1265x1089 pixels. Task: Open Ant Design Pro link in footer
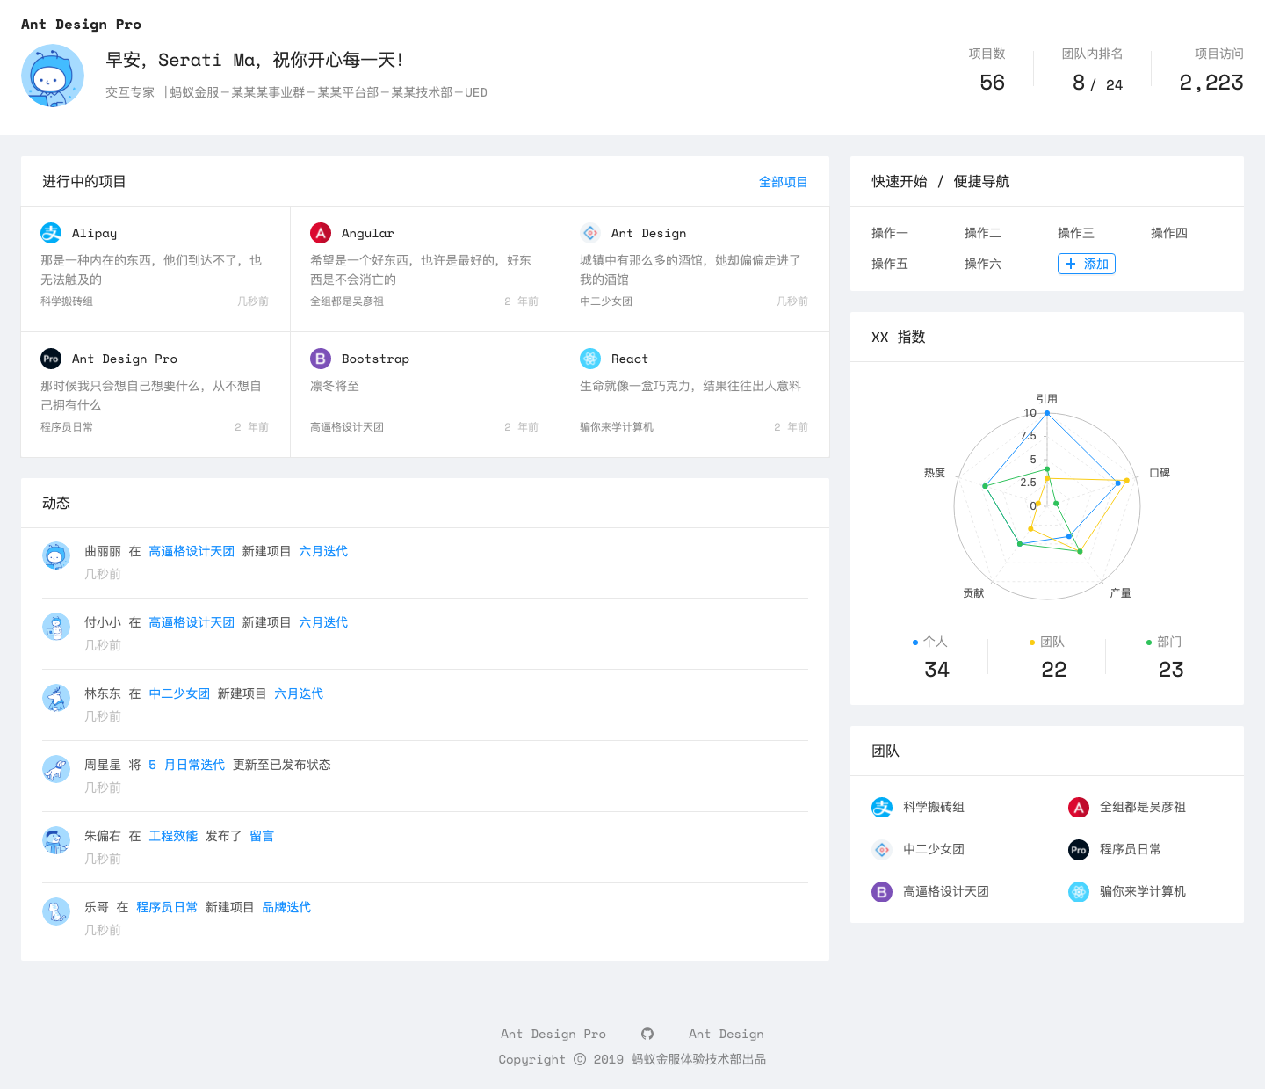click(x=553, y=1034)
